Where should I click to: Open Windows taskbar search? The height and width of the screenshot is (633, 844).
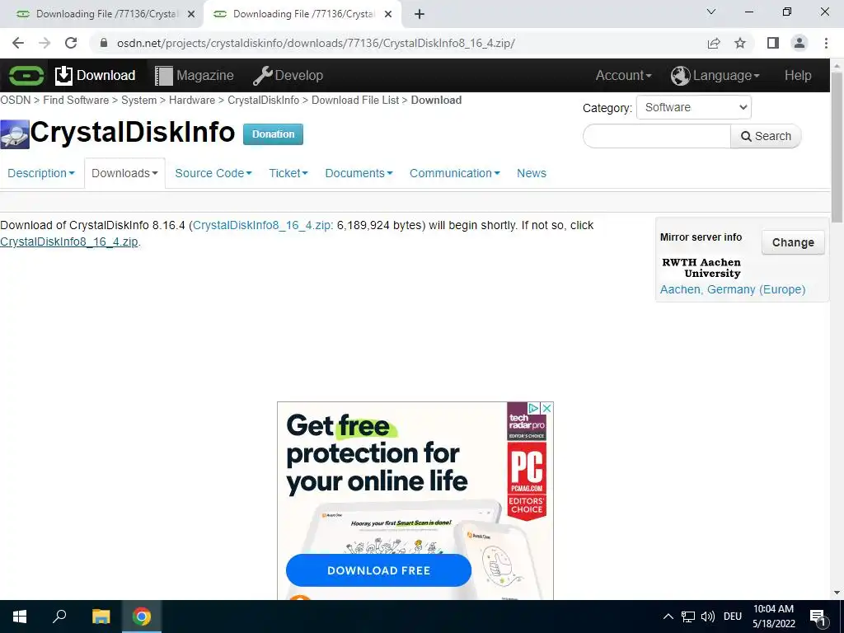59,617
